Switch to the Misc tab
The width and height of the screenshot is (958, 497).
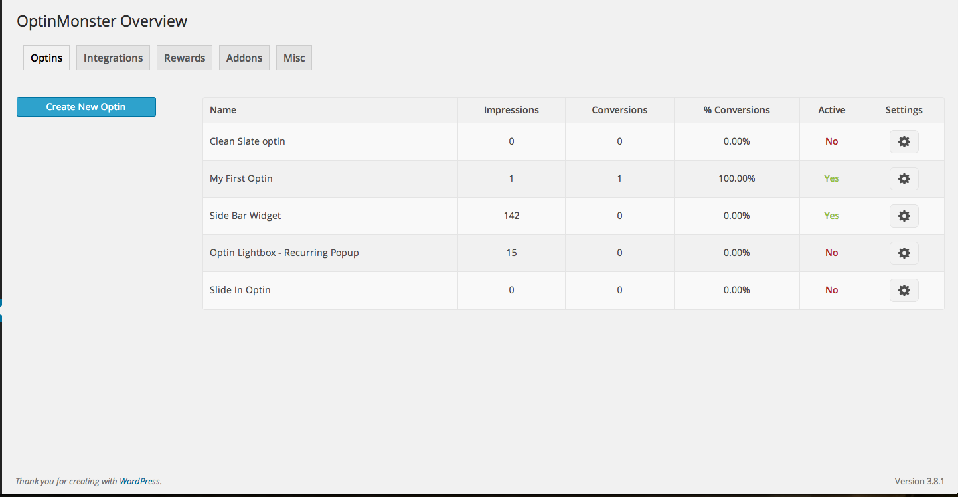[x=293, y=58]
